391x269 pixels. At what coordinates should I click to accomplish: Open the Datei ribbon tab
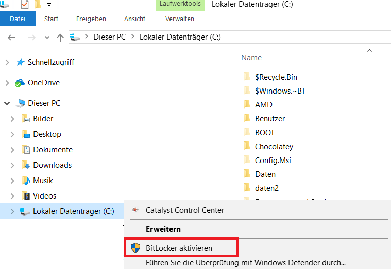18,19
